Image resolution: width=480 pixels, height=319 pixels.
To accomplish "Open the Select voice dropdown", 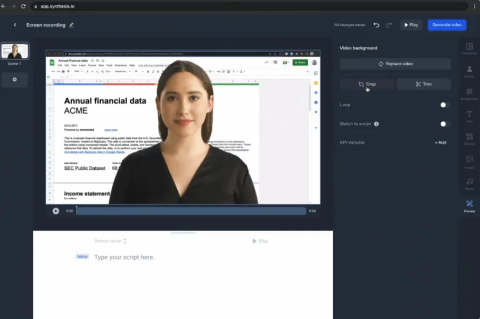I will [110, 241].
